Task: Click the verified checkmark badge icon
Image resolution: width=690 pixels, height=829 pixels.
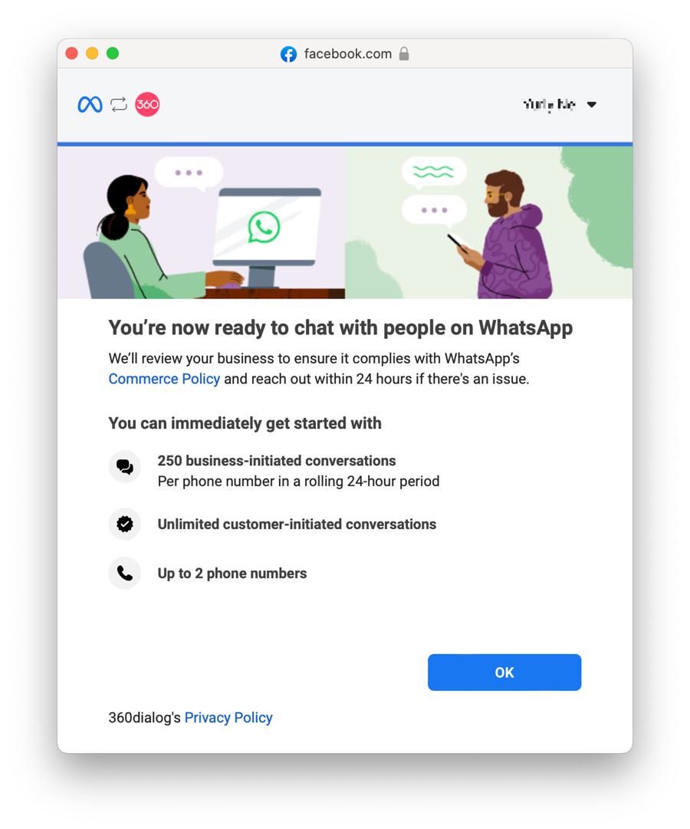Action: [125, 524]
